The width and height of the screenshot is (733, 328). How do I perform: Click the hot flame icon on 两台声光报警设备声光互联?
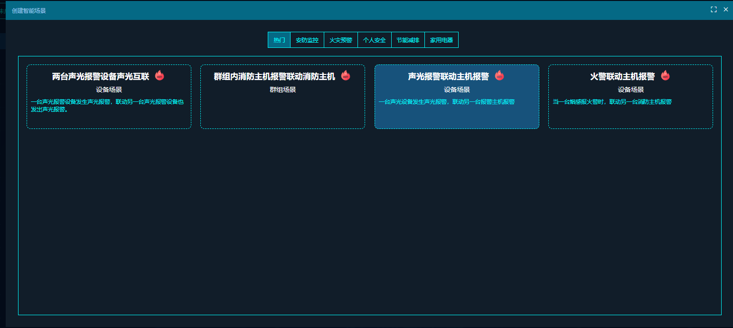[x=160, y=75]
